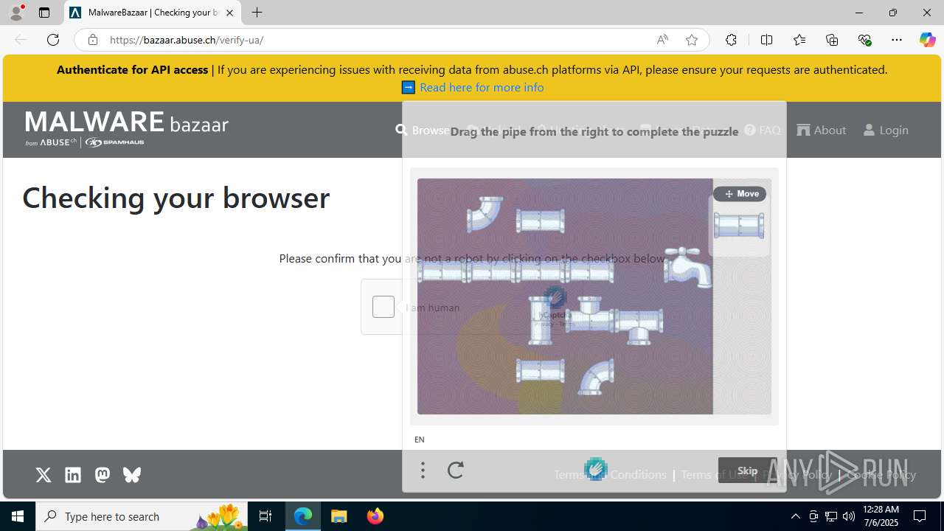Show hidden system tray icons
944x531 pixels.
click(795, 516)
